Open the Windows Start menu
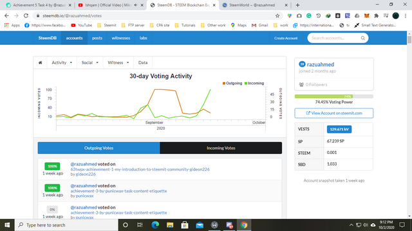 coord(7,225)
